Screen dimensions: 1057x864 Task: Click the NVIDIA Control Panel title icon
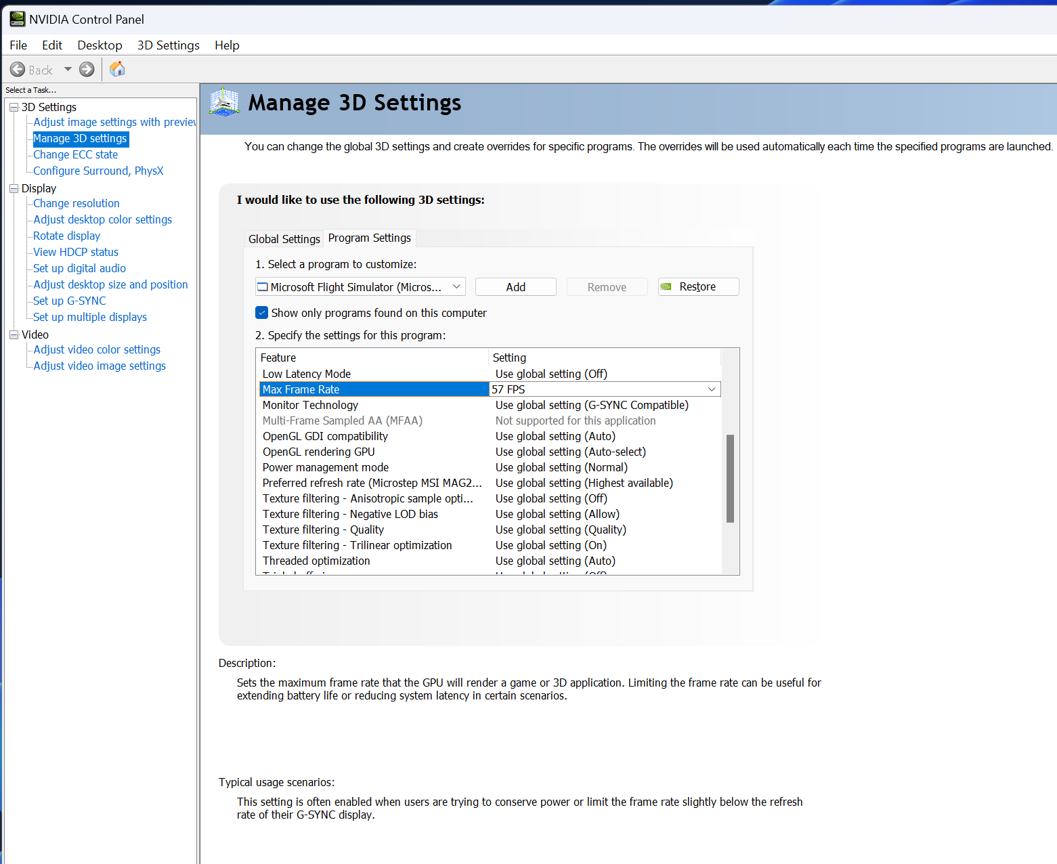(x=17, y=19)
